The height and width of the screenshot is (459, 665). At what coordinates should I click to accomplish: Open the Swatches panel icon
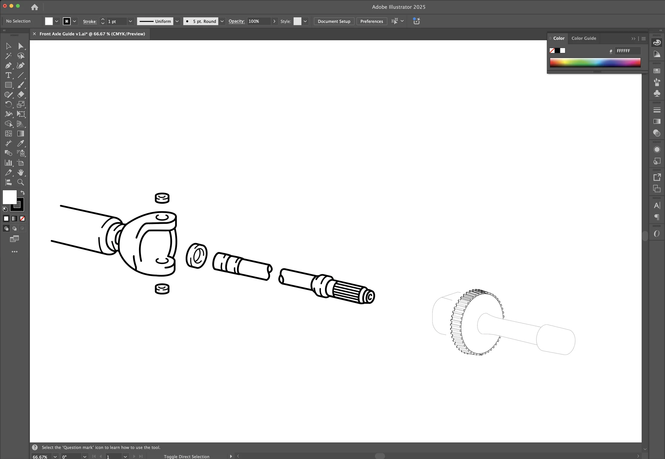(657, 71)
